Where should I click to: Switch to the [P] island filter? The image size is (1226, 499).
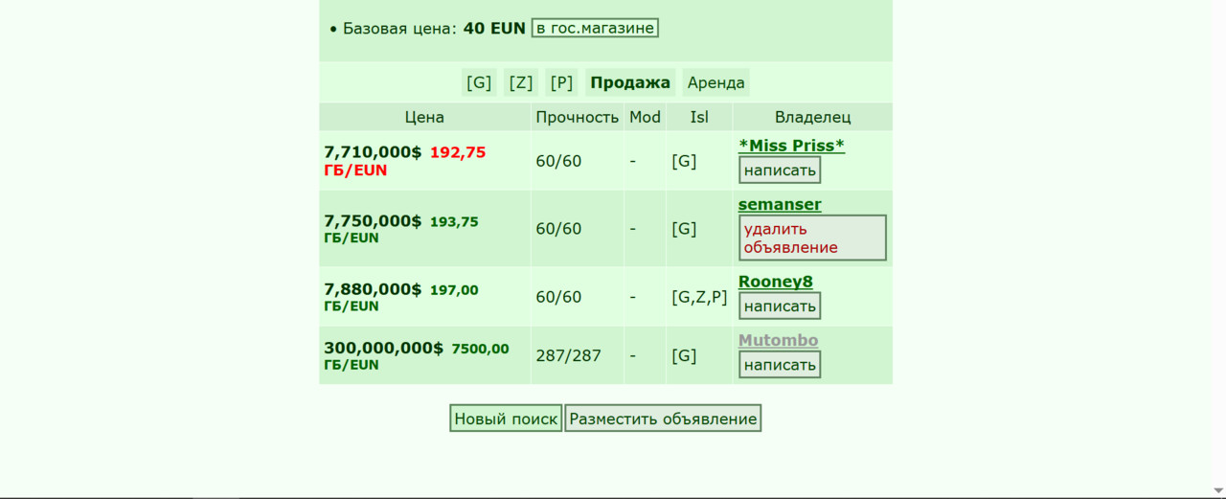[x=562, y=82]
